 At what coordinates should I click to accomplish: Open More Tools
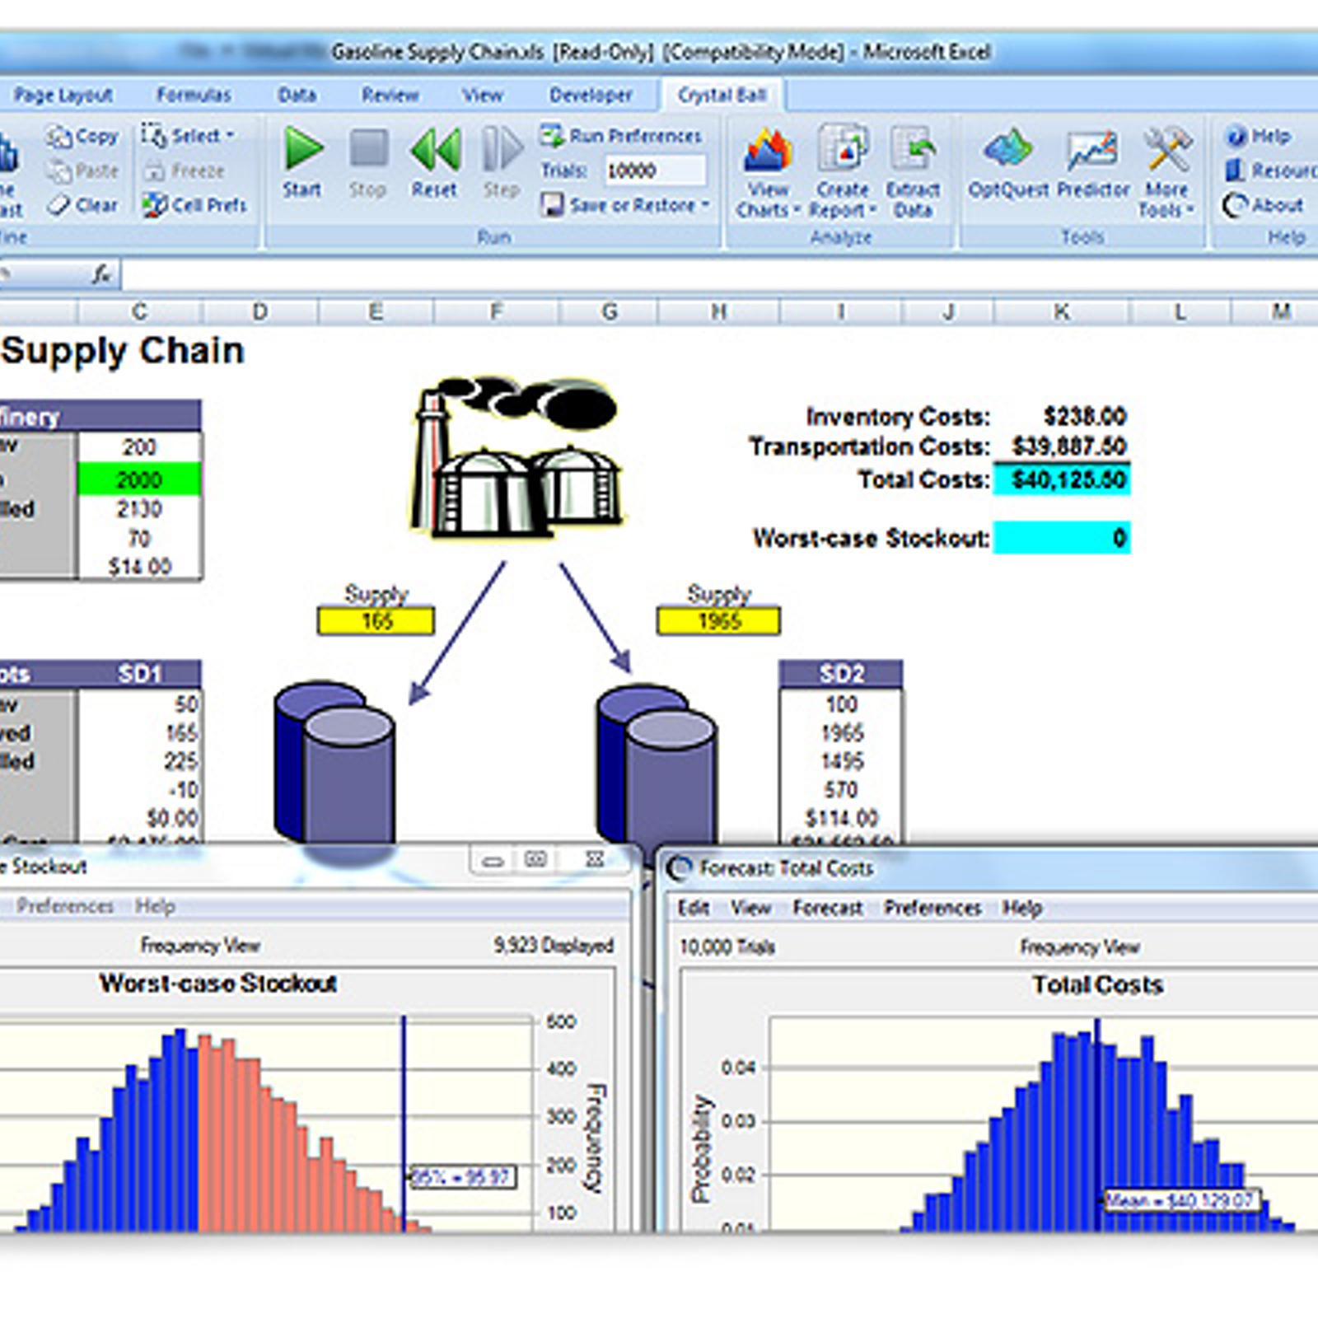1166,173
